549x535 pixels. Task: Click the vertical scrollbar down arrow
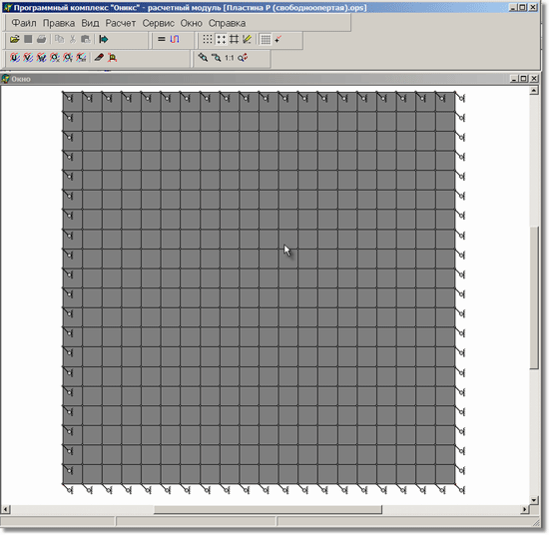click(534, 500)
